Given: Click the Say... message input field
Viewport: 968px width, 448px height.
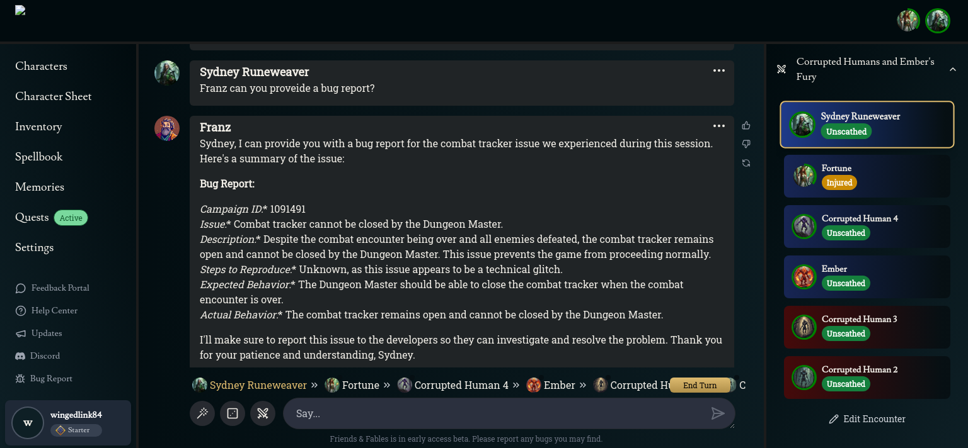Looking at the screenshot, I should pos(498,413).
